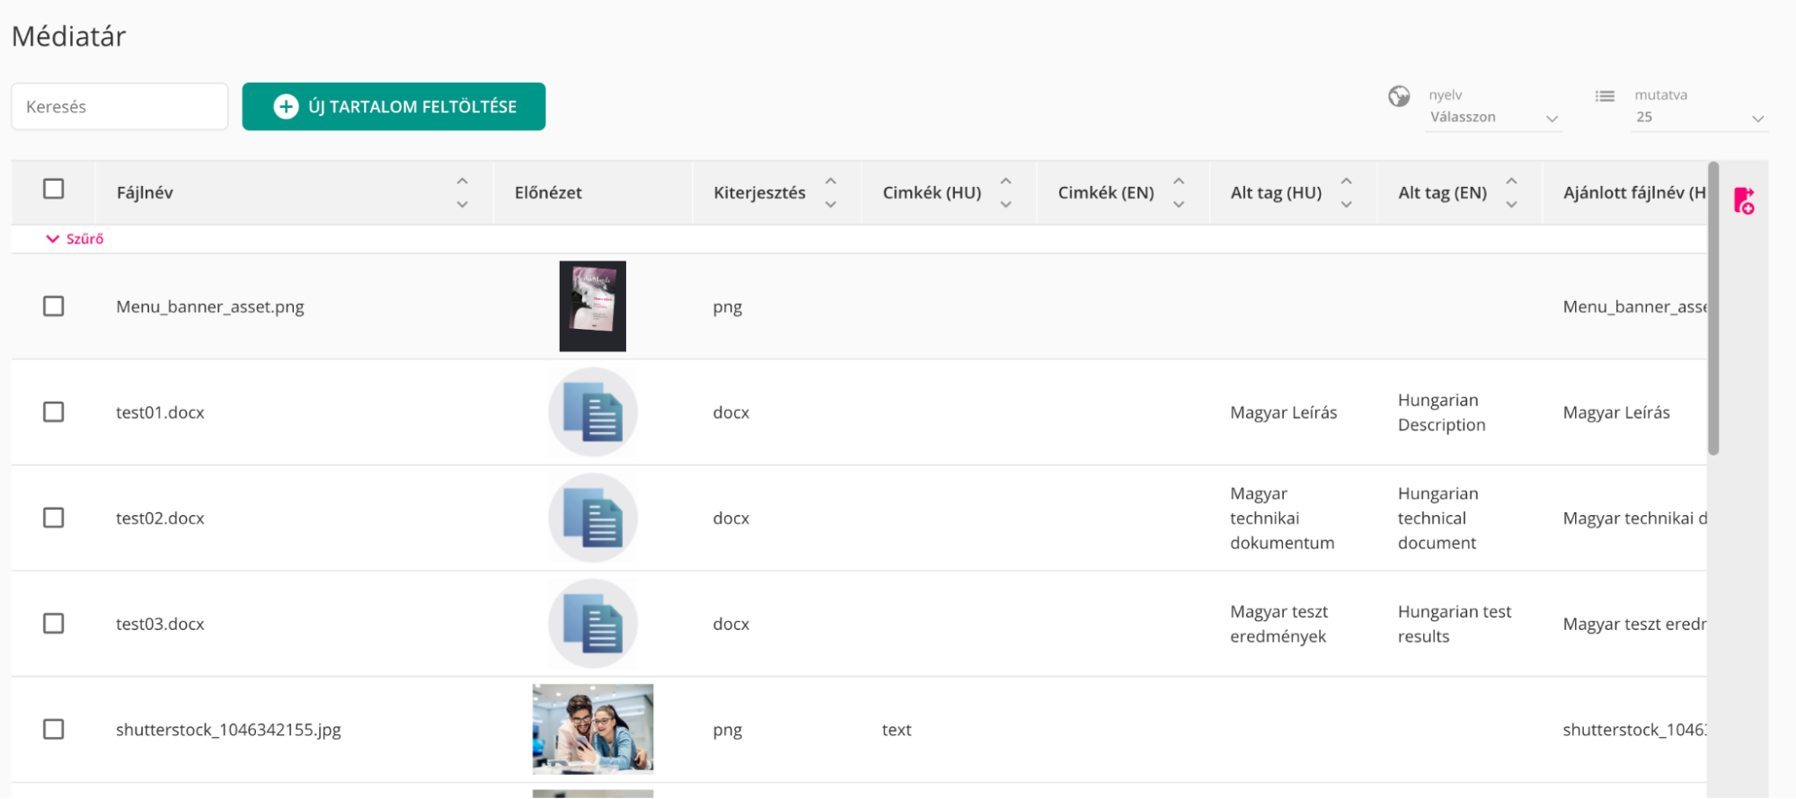The width and height of the screenshot is (1796, 799).
Task: Click the pink add-file icon at table right
Action: point(1744,200)
